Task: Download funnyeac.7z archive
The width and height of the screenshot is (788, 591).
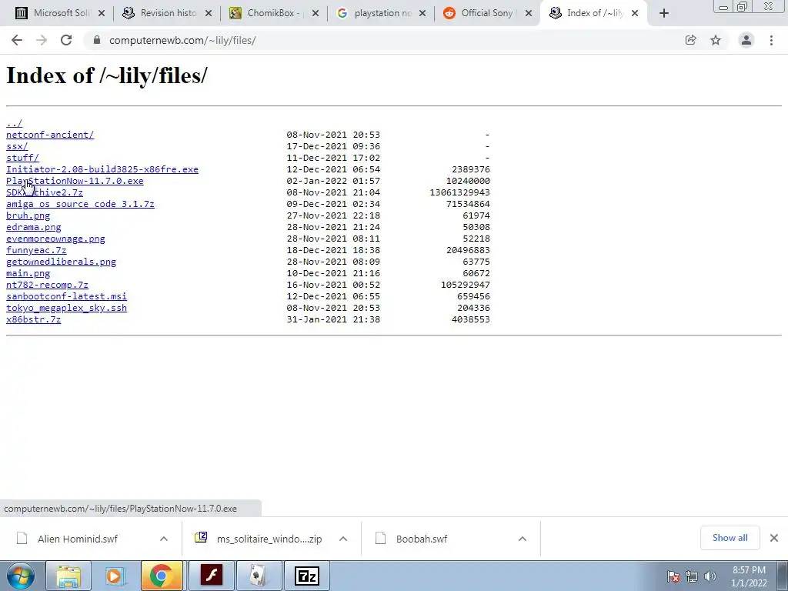Action: [36, 250]
